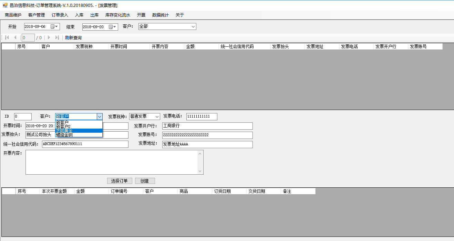Click 本次开票金额 column header
The image size is (454, 241).
click(57, 191)
